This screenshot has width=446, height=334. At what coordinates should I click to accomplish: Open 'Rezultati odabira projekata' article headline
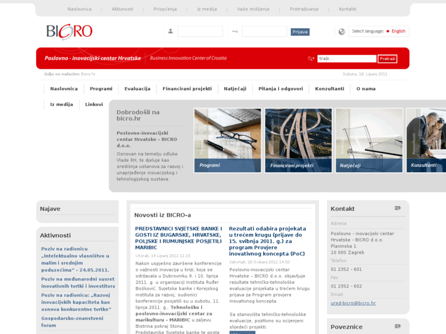tap(267, 241)
